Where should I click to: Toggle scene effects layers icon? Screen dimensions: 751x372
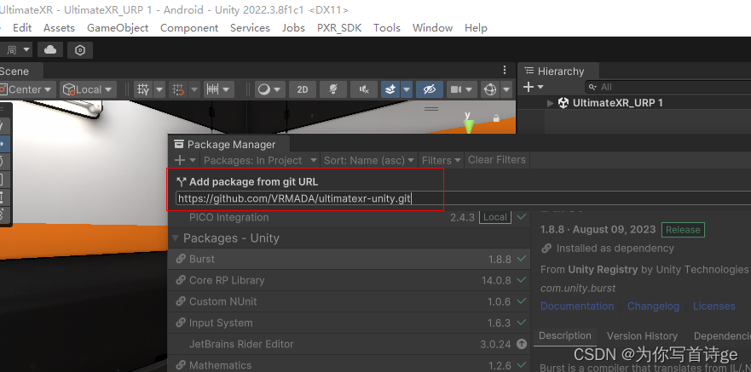pos(390,89)
